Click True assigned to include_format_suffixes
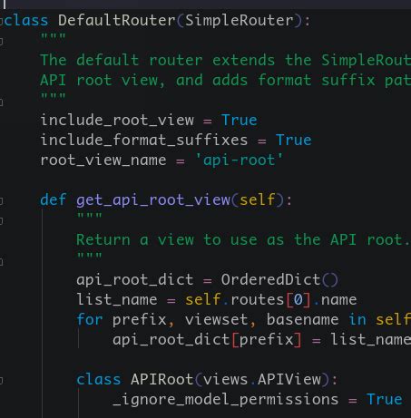This screenshot has width=411, height=418. (x=294, y=141)
